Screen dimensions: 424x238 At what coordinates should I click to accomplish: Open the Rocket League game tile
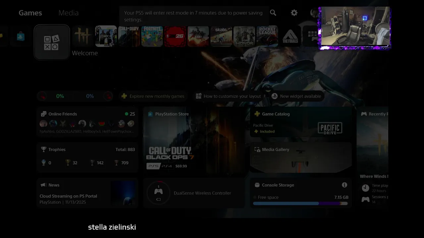click(x=267, y=36)
